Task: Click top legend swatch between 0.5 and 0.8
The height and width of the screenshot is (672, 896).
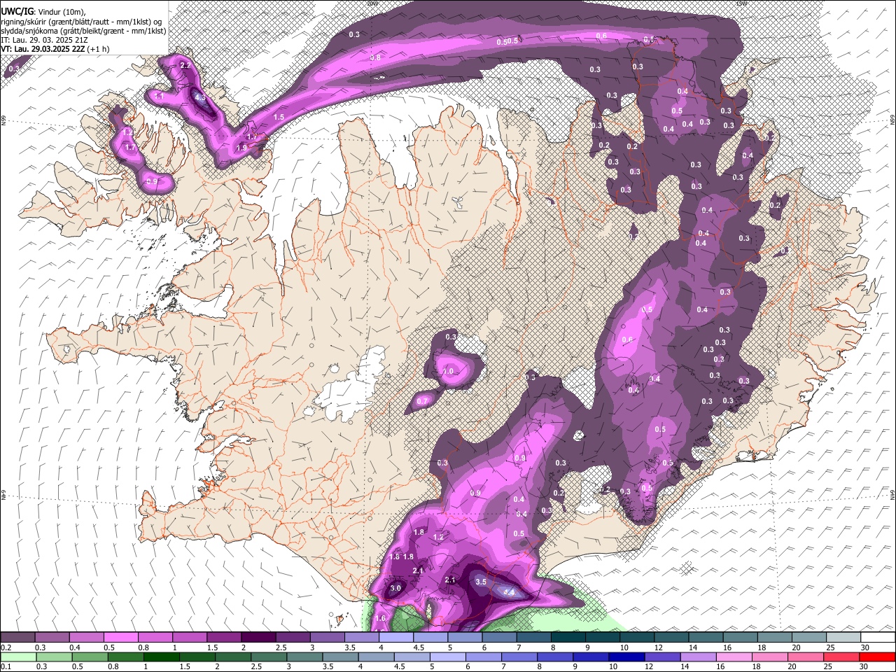Action: click(120, 638)
